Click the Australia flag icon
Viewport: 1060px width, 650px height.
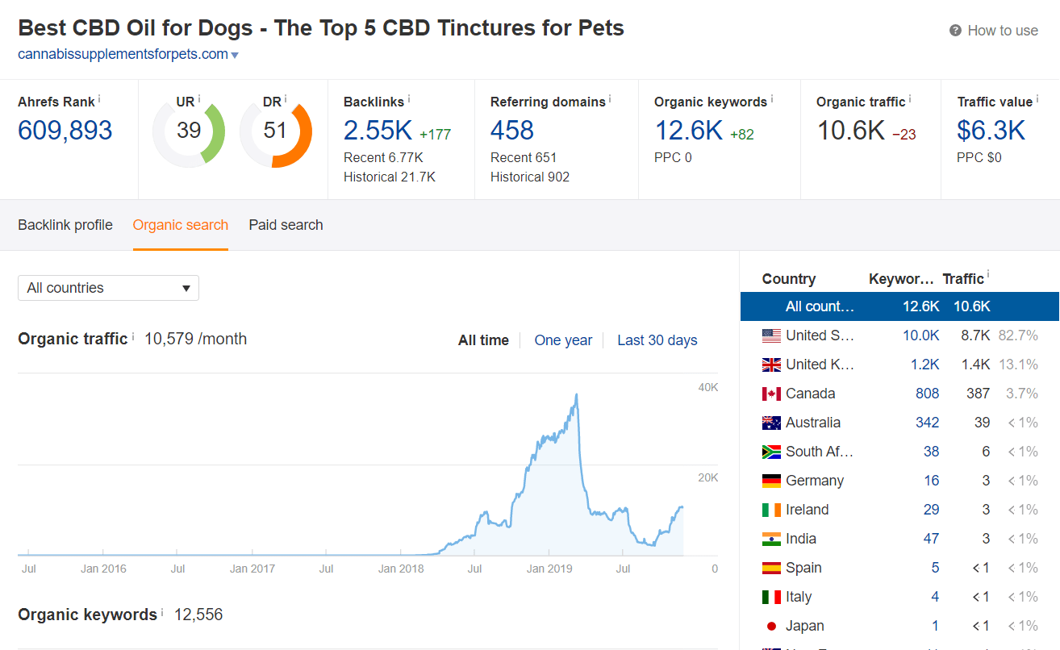pyautogui.click(x=771, y=423)
